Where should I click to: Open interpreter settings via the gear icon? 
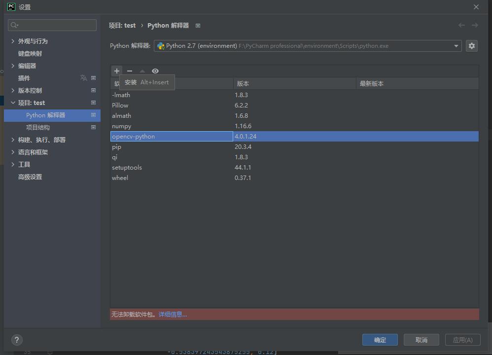[x=471, y=45]
